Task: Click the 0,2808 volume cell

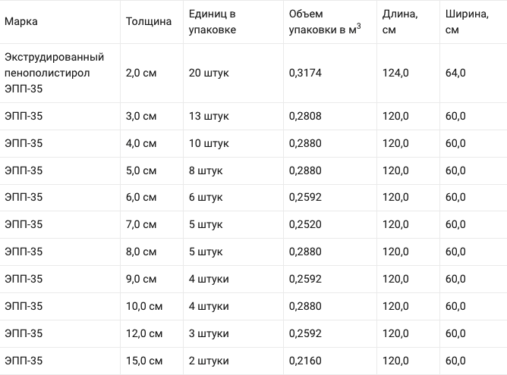Action: pos(305,116)
